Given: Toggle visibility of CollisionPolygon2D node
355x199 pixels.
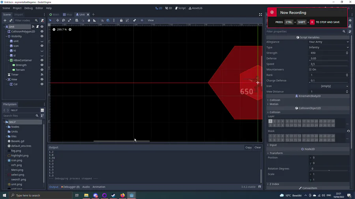Looking at the screenshot, I should (42, 31).
